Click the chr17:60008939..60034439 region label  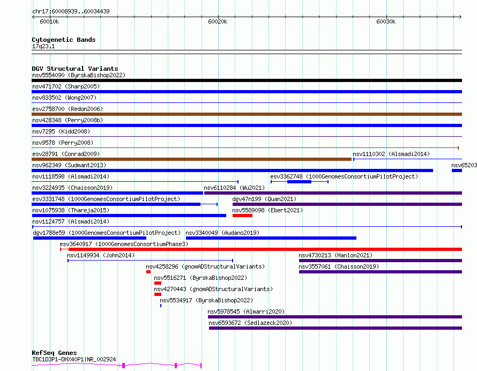[x=71, y=11]
